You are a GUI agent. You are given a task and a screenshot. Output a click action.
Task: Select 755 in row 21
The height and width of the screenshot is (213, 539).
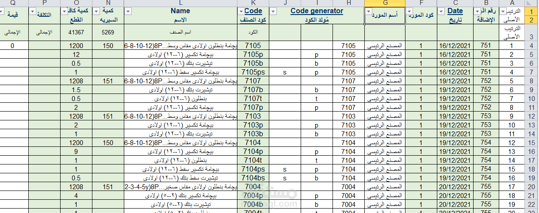tap(486, 195)
